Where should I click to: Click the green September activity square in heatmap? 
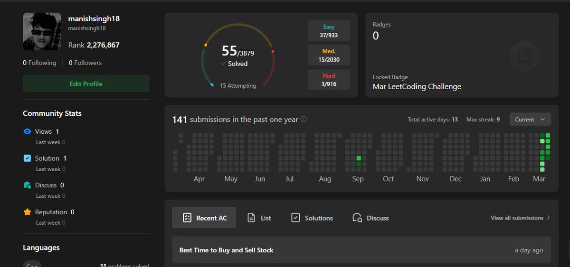[359, 158]
